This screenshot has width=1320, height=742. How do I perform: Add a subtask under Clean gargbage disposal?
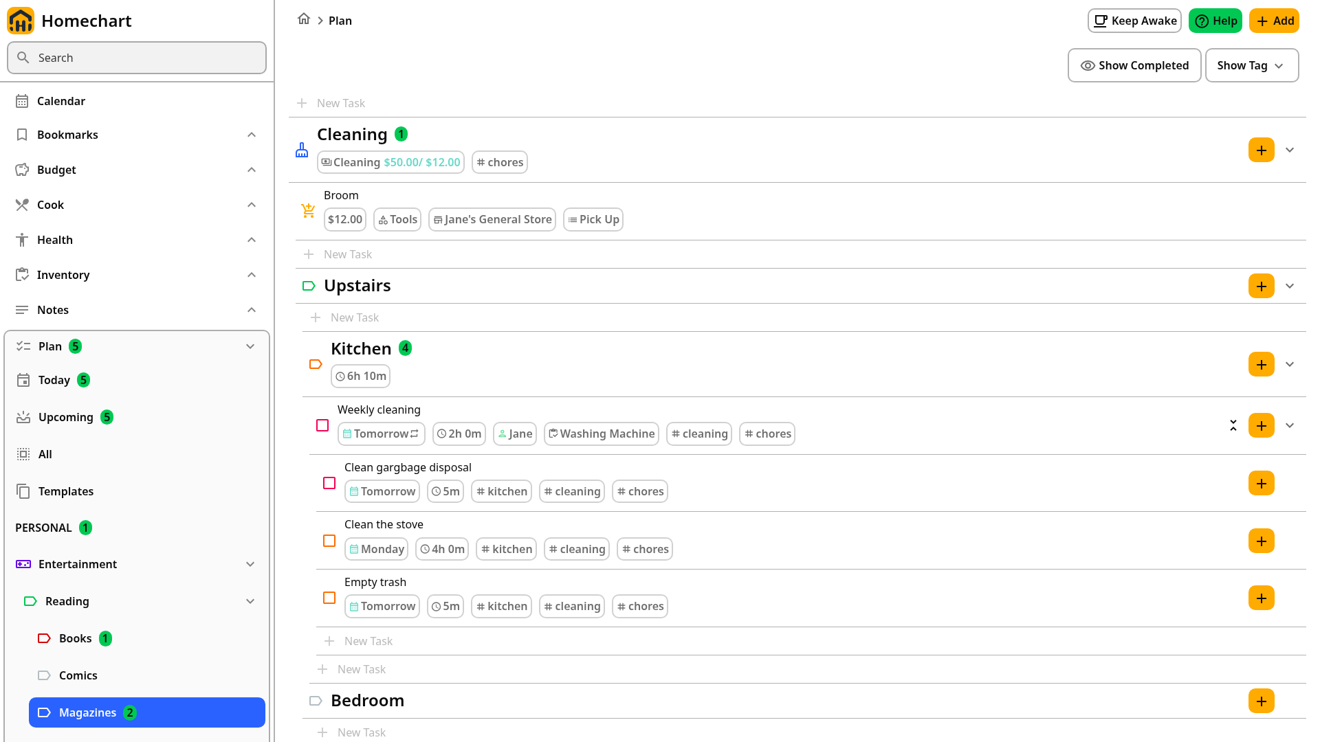tap(1261, 483)
